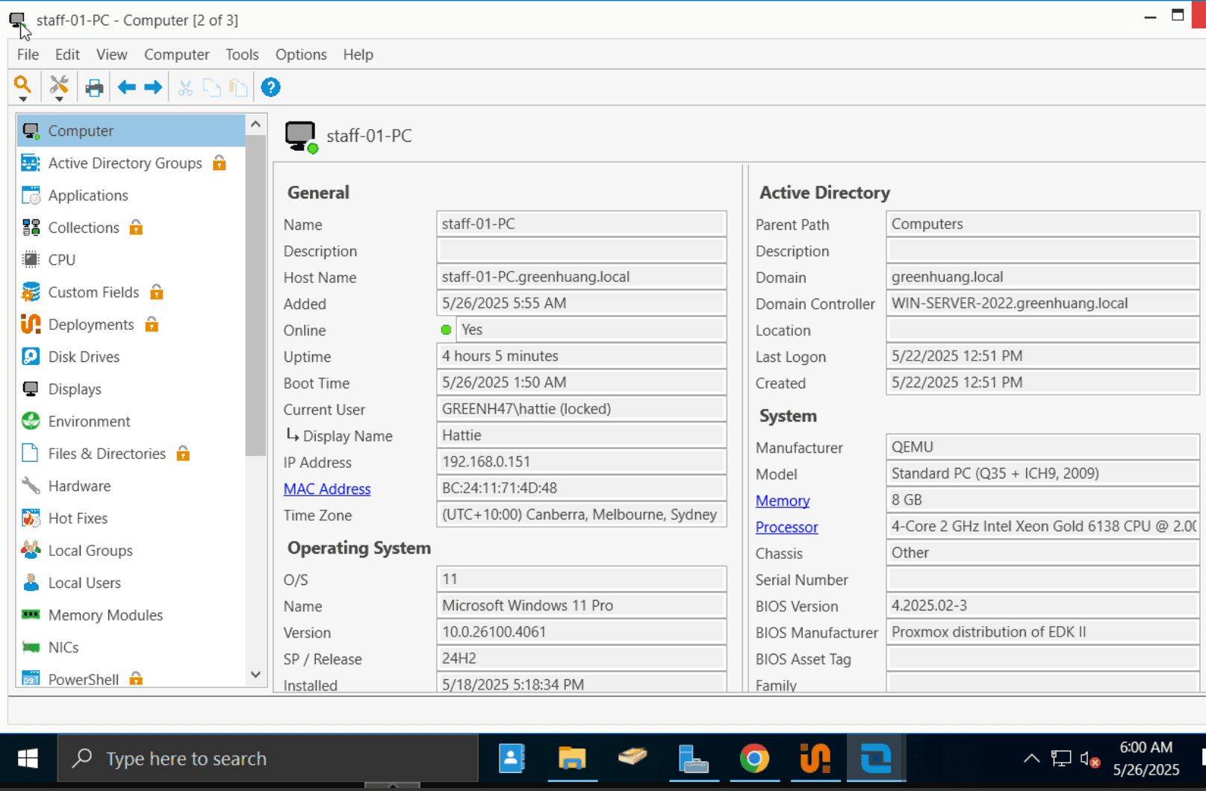Open PDQ Deploy orange taskbar icon

pos(815,759)
